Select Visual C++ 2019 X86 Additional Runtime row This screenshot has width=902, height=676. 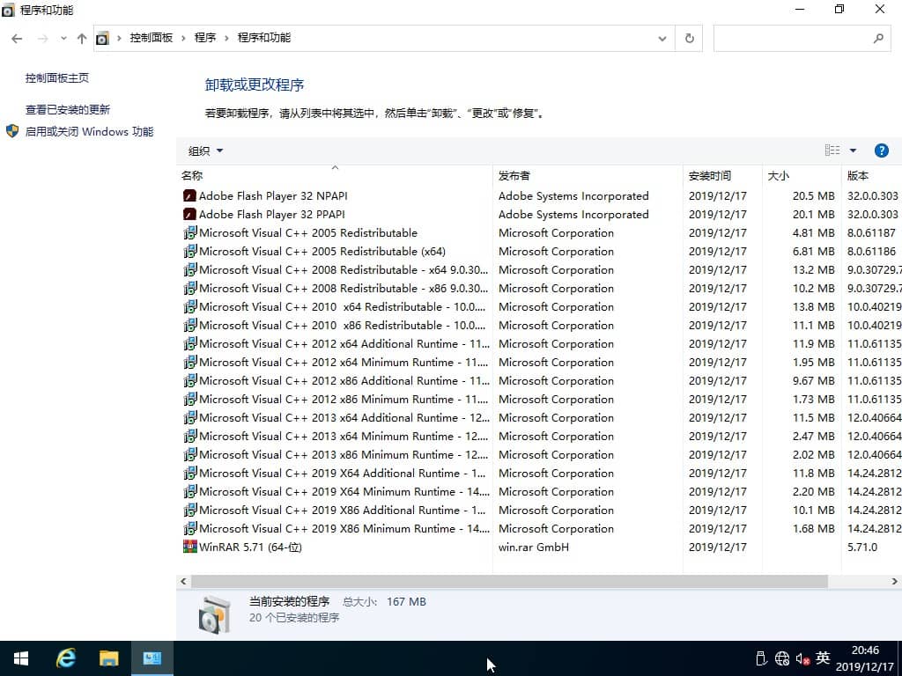coord(539,510)
